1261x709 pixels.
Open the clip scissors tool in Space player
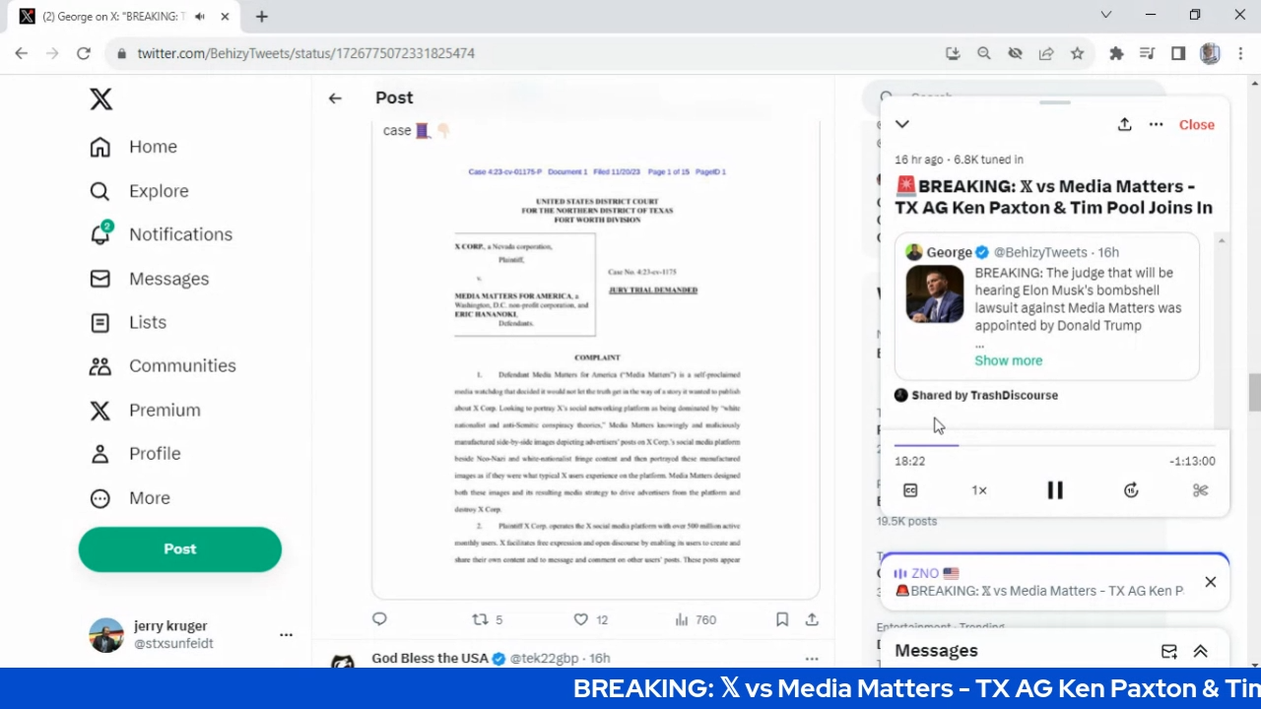point(1200,490)
